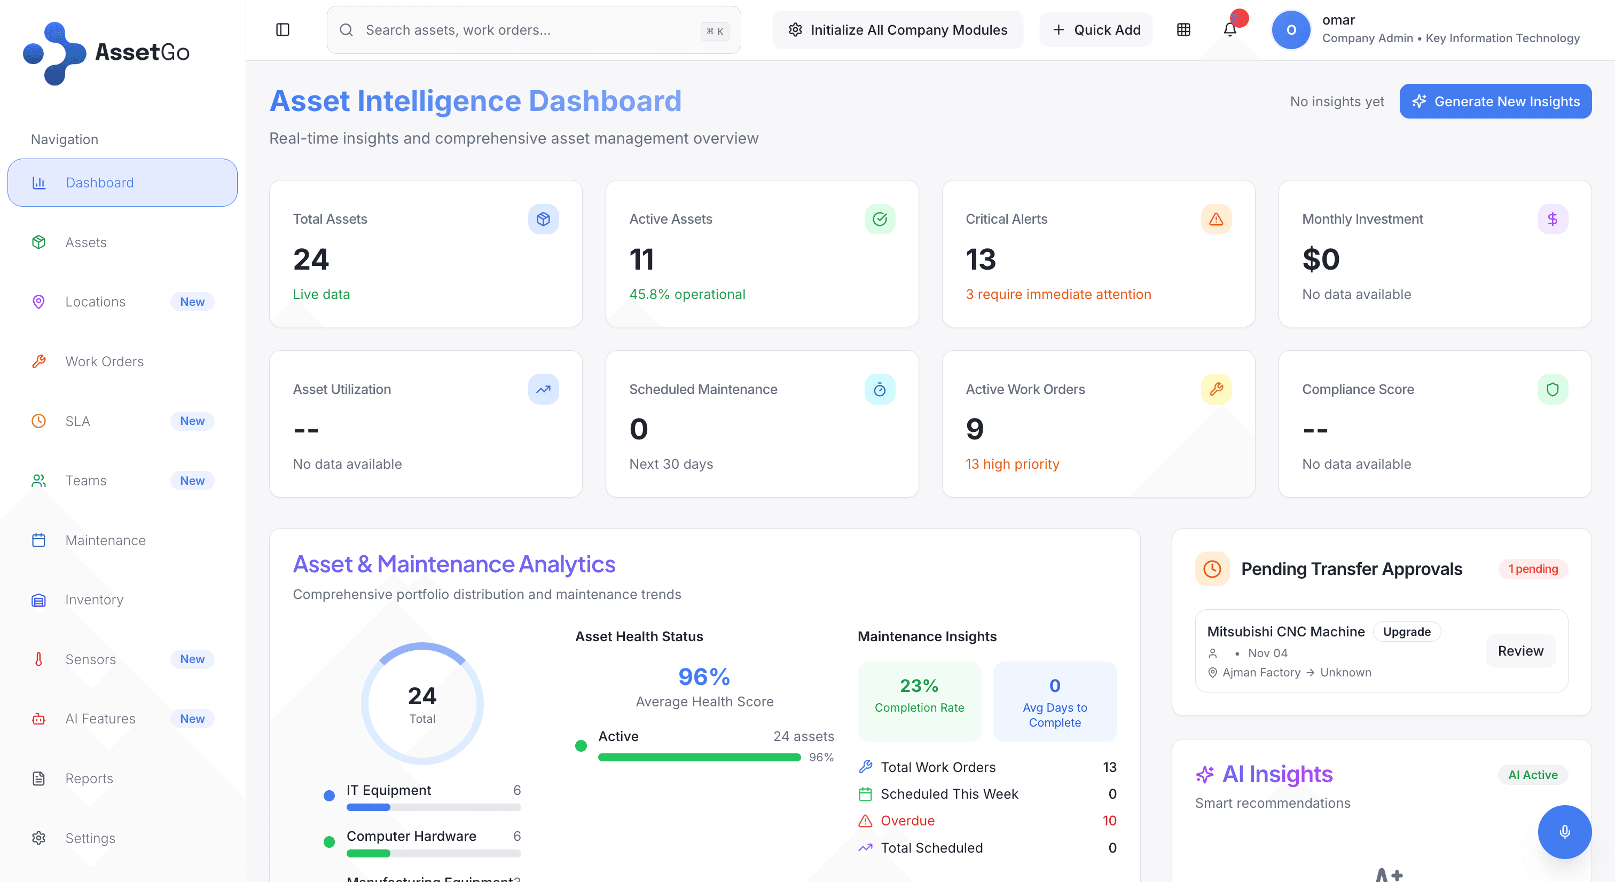The height and width of the screenshot is (882, 1615).
Task: Open Settings from the sidebar
Action: click(x=90, y=838)
